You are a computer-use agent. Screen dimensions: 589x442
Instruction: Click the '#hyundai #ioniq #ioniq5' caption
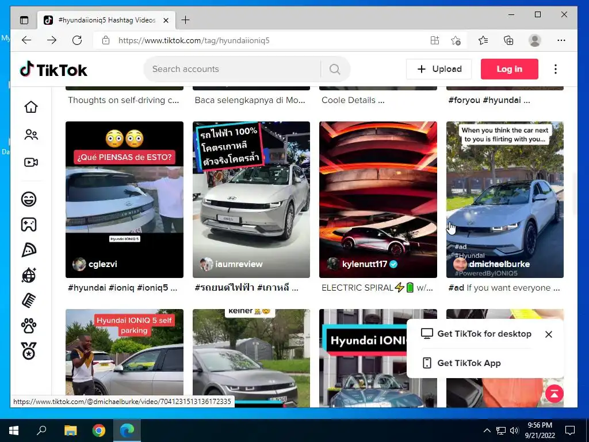pos(123,288)
